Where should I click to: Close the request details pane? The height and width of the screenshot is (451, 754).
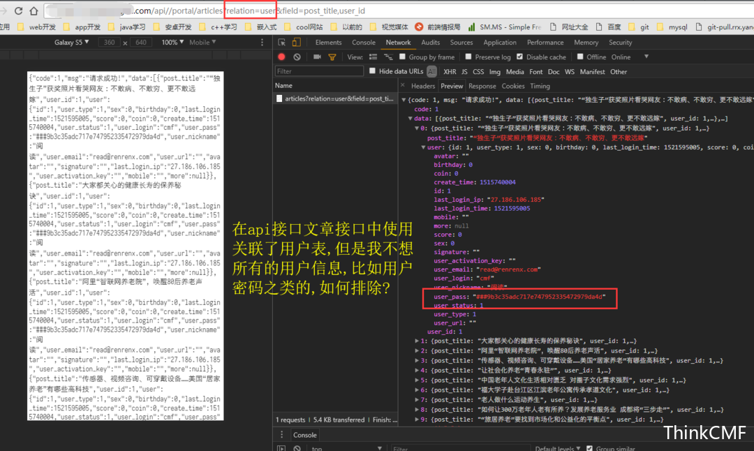click(x=403, y=86)
